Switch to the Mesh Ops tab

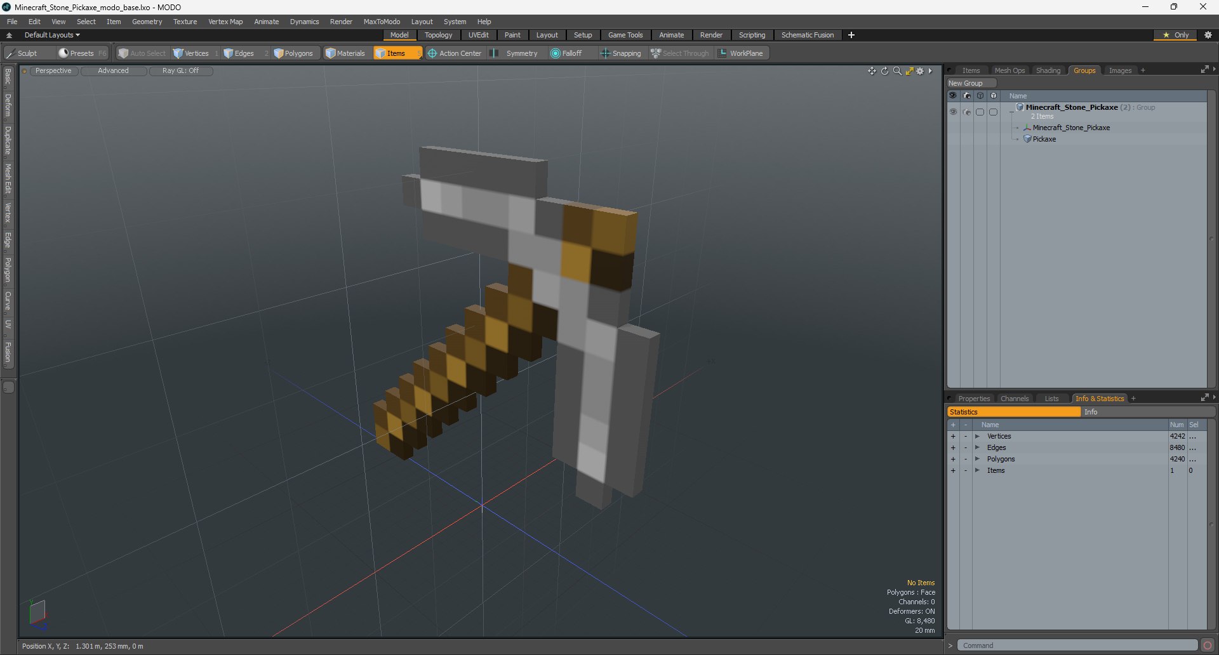point(1009,70)
